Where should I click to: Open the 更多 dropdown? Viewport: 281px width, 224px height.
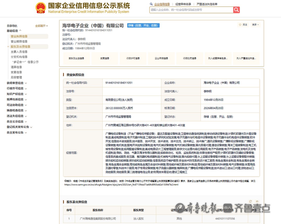click(256, 25)
